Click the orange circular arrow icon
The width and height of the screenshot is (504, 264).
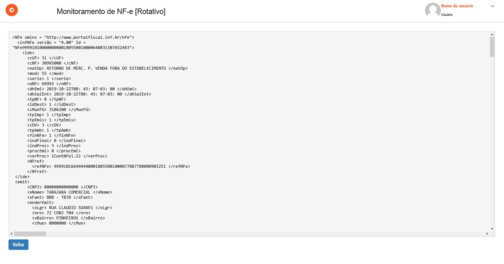pos(12,10)
